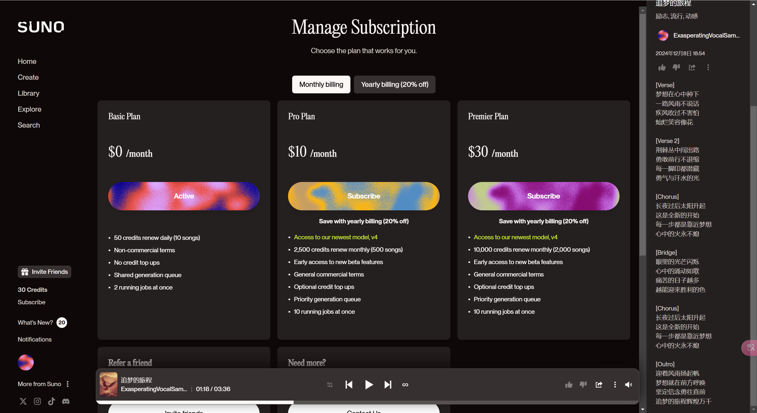Screen dimensions: 757x413
Task: Select the Monthly billing tab
Action: point(321,84)
